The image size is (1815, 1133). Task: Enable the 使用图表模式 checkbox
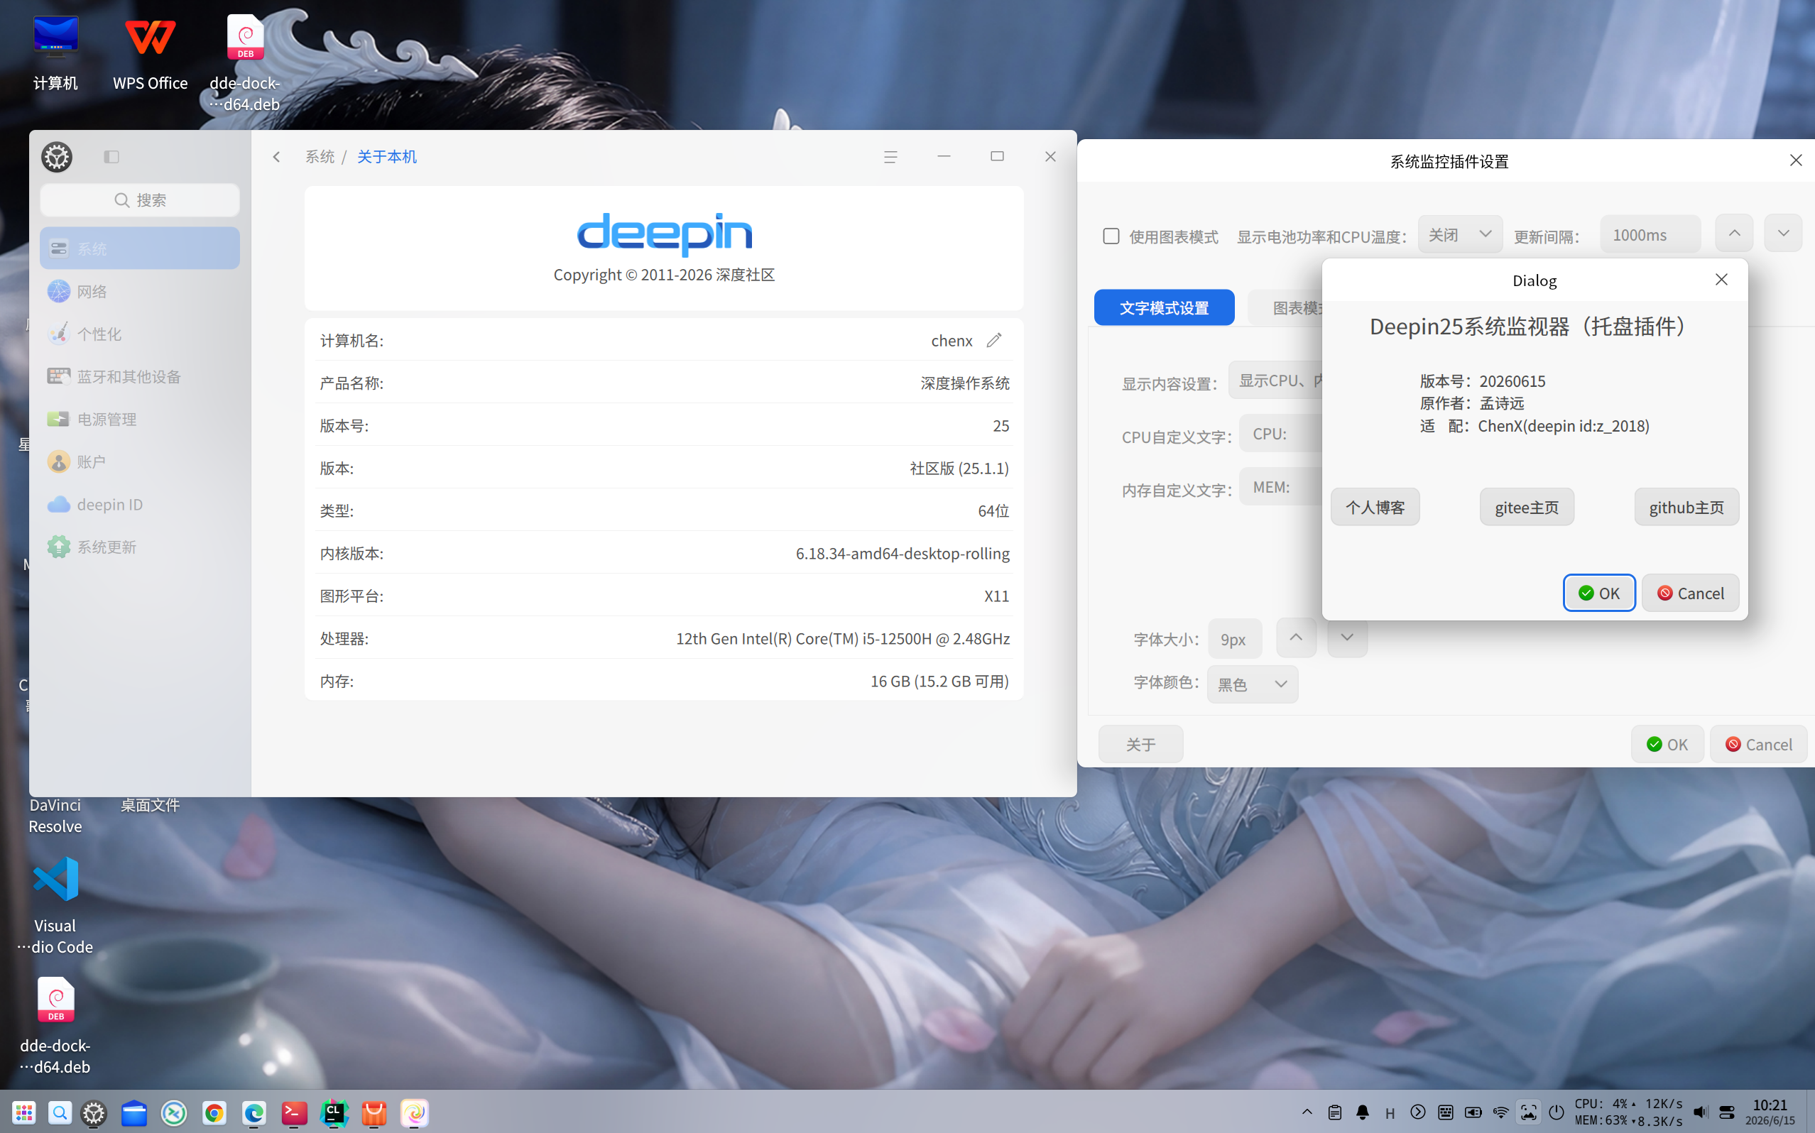click(1111, 236)
